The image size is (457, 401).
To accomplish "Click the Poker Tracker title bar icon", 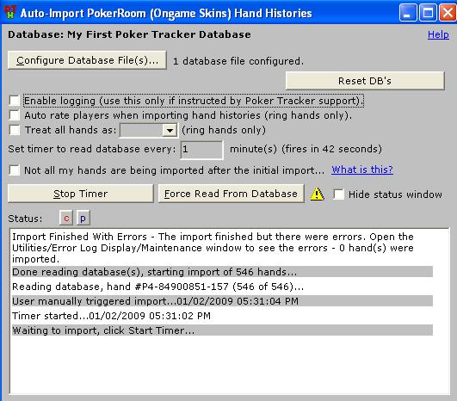I will point(10,12).
